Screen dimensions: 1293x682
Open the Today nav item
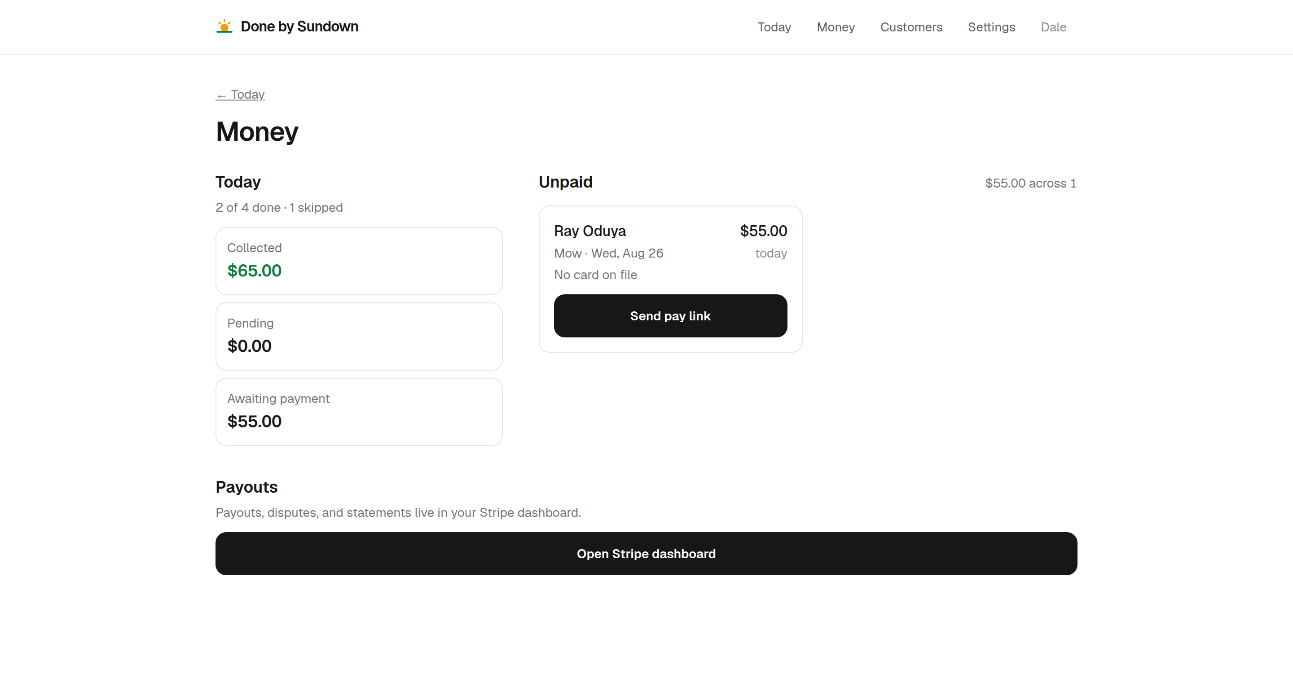774,27
